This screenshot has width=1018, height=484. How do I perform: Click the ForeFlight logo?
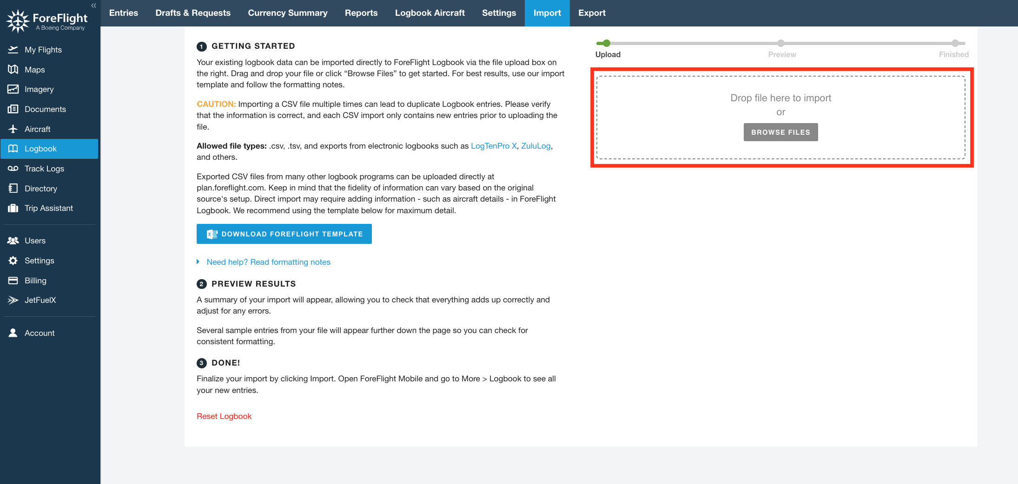click(46, 21)
